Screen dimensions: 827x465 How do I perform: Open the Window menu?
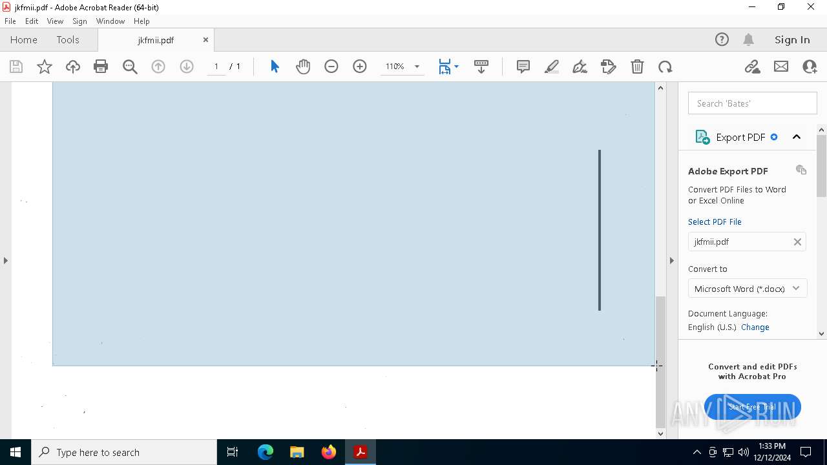point(110,21)
